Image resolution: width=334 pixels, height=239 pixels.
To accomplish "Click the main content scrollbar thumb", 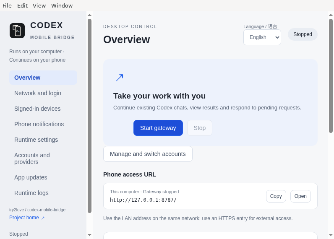I will click(331, 76).
